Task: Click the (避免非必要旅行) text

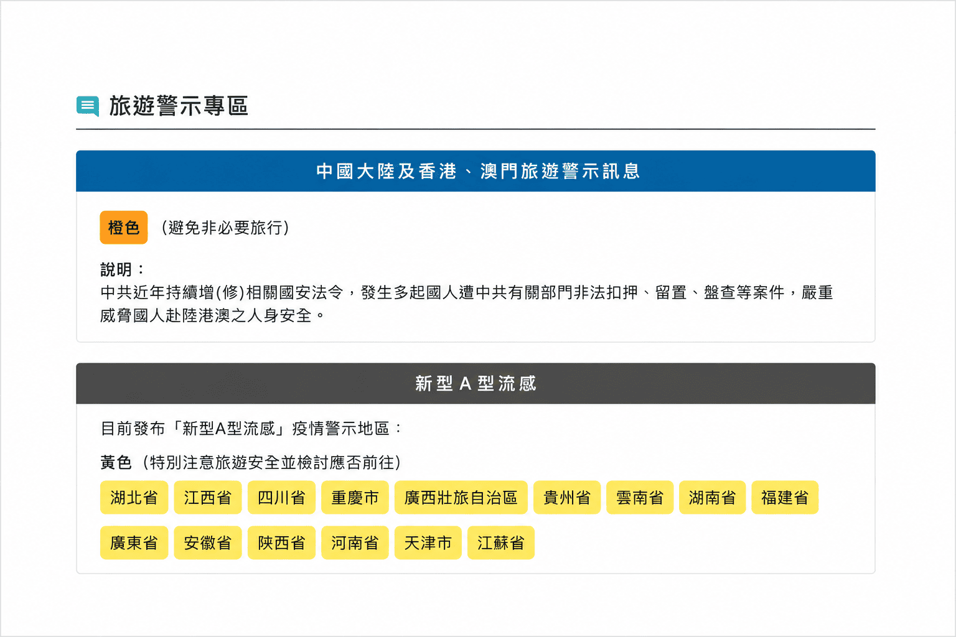Action: click(x=225, y=228)
